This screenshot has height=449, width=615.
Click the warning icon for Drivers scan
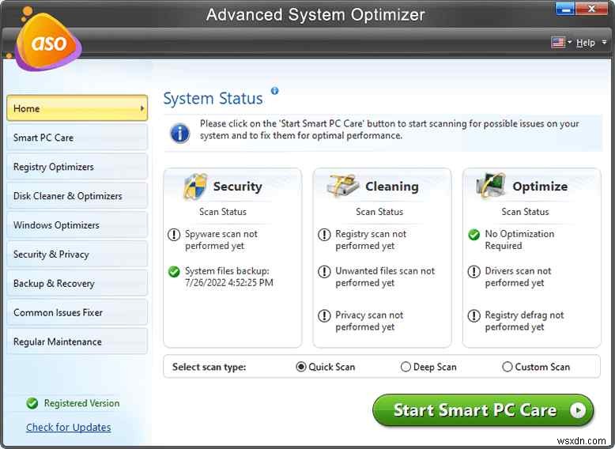pos(474,271)
